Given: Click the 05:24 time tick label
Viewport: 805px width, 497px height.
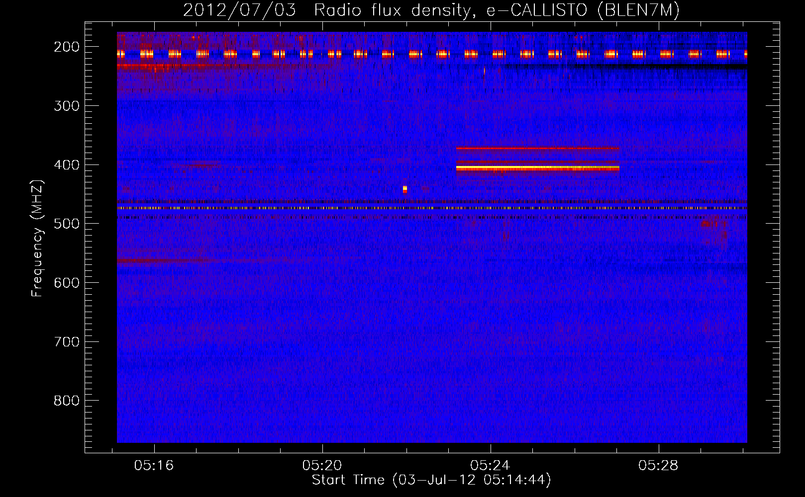Looking at the screenshot, I should pyautogui.click(x=490, y=466).
